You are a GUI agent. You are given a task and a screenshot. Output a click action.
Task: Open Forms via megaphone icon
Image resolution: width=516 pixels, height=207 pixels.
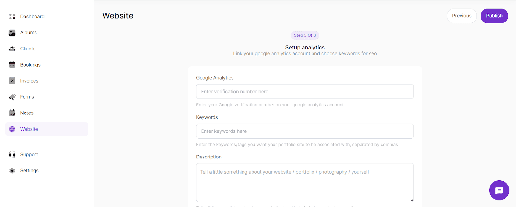(12, 97)
